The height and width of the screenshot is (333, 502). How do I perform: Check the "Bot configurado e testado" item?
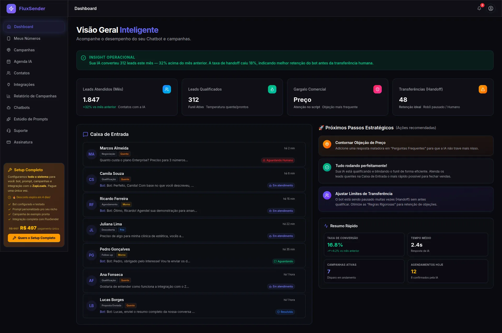point(10,204)
